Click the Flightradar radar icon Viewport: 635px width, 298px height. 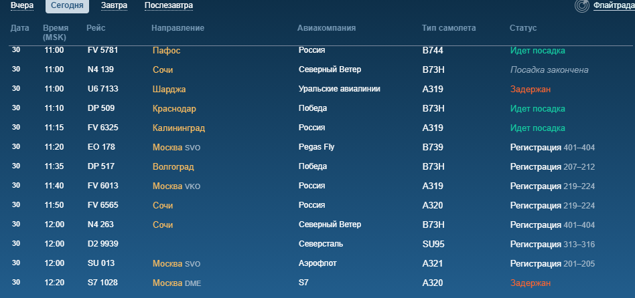pyautogui.click(x=582, y=6)
